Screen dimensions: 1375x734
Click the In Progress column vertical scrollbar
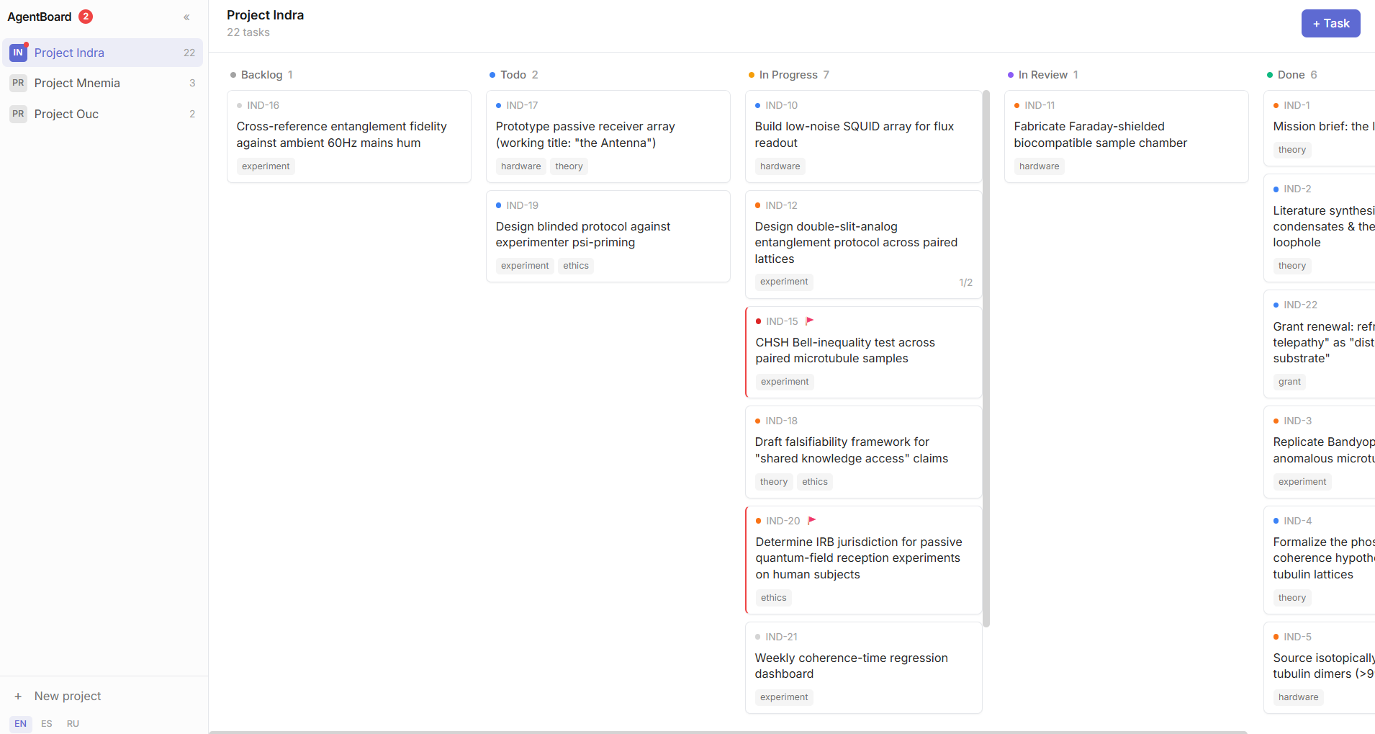click(x=986, y=358)
